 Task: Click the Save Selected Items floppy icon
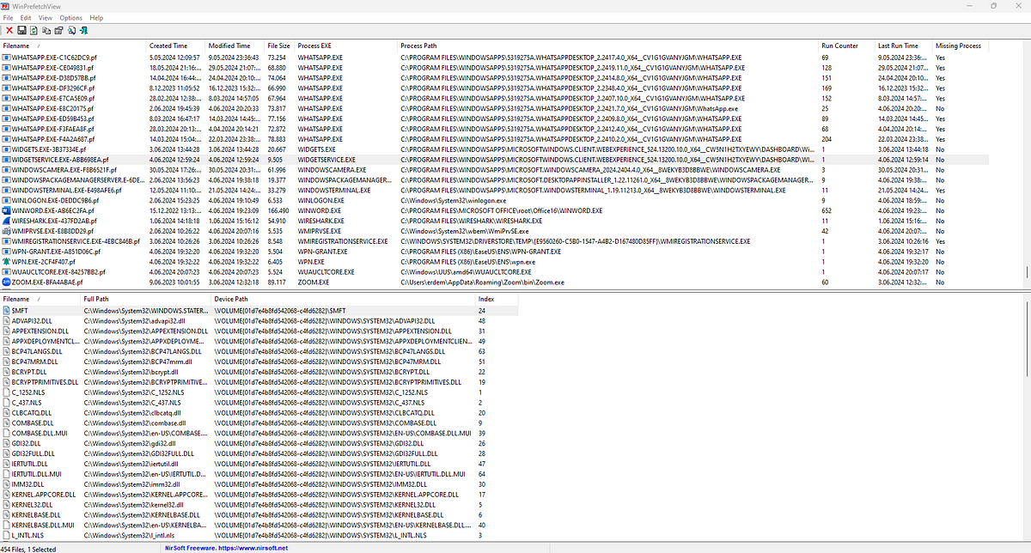click(x=21, y=30)
